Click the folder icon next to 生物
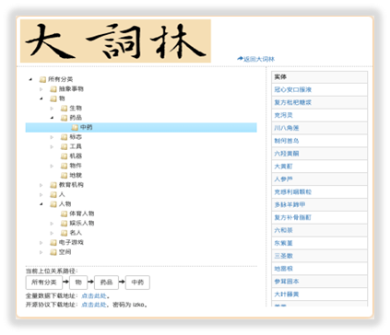Image resolution: width=390 pixels, height=335 pixels. click(x=64, y=109)
